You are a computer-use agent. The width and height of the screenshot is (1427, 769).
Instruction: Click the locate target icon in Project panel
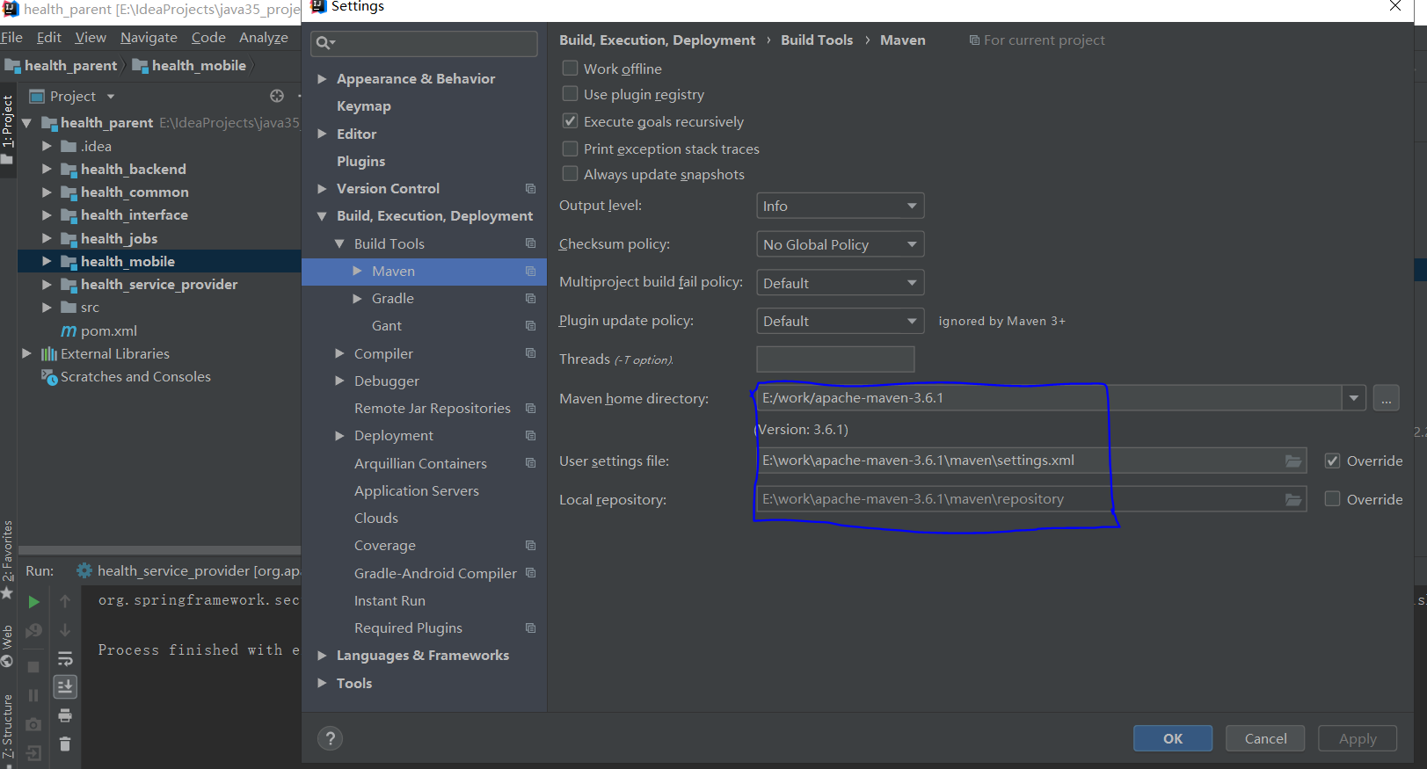point(277,96)
